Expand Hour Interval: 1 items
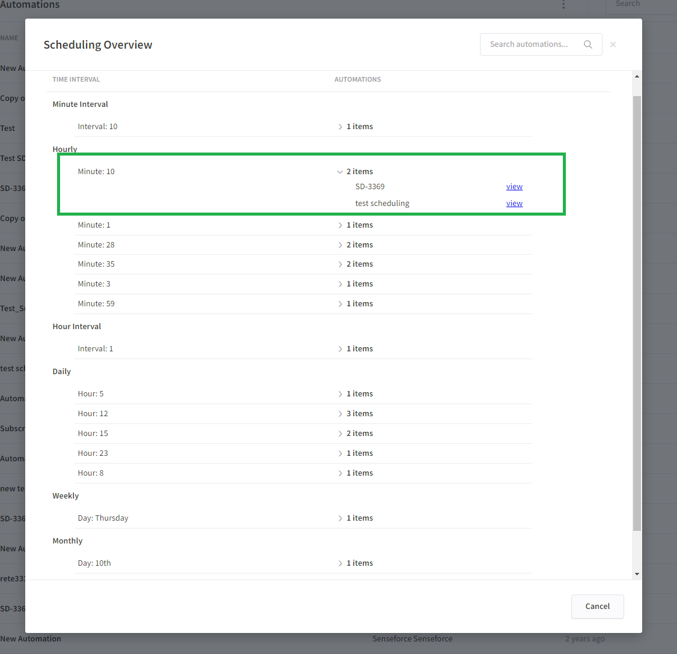The width and height of the screenshot is (677, 654). point(340,349)
